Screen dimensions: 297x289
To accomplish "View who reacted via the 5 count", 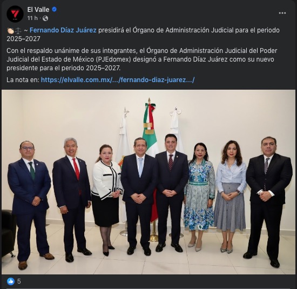I will [x=19, y=281].
